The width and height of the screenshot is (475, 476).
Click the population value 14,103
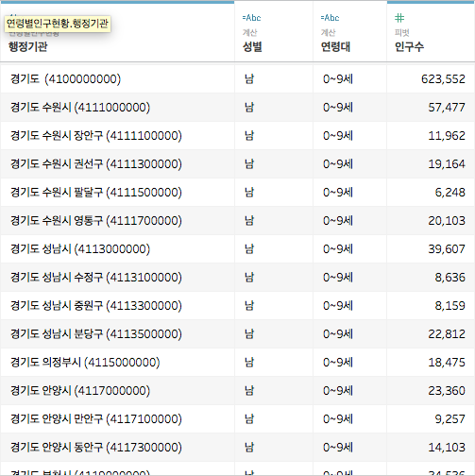click(x=447, y=448)
